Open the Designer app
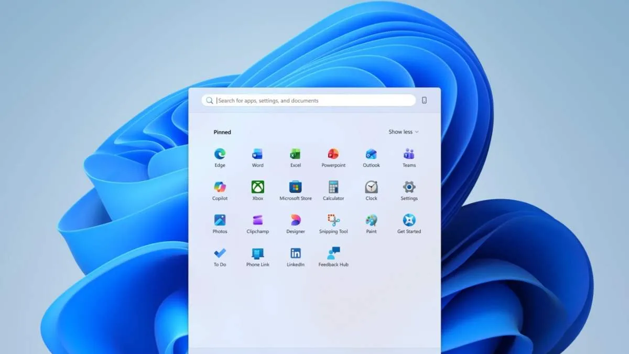Screen dimensions: 629x354 pyautogui.click(x=296, y=224)
